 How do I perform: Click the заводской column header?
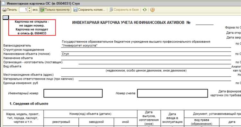(96, 122)
